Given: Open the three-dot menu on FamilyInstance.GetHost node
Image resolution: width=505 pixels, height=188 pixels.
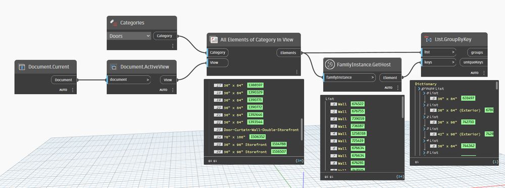Looking at the screenshot, I should pyautogui.click(x=397, y=88).
